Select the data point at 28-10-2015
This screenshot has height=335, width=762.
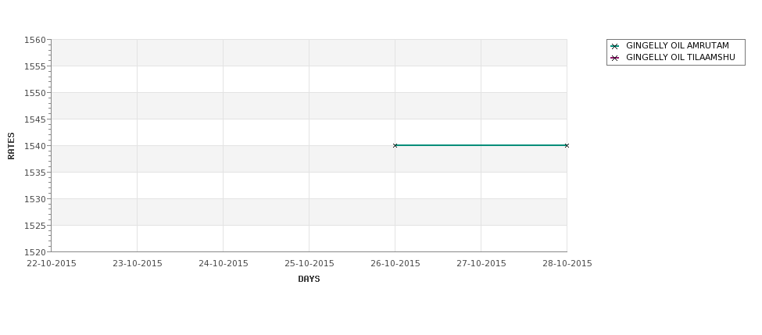[567, 145]
